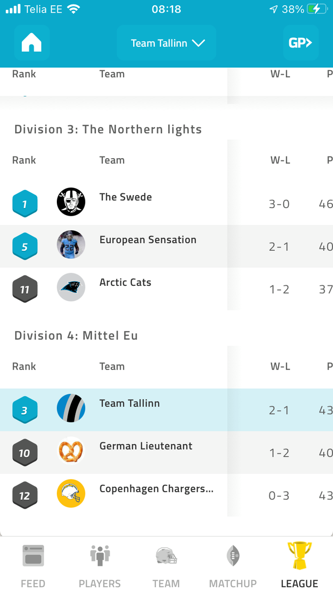The image size is (333, 593).
Task: Click German Lieutenant pretzel logo
Action: [71, 451]
